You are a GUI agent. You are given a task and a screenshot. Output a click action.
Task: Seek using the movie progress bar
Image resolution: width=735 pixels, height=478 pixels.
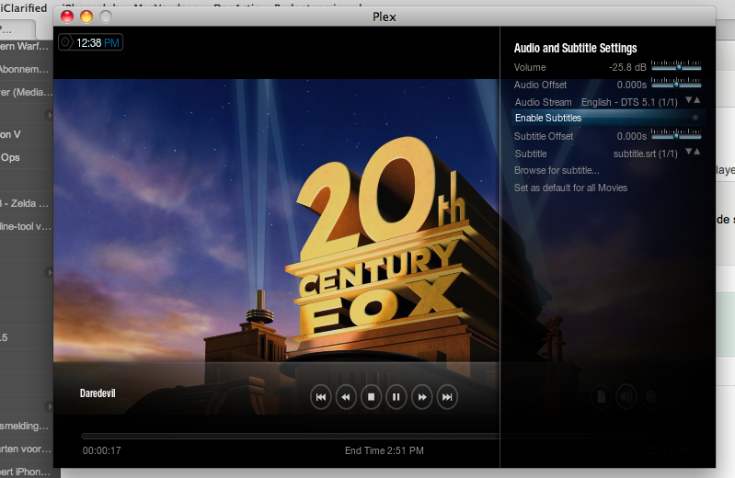[291, 437]
